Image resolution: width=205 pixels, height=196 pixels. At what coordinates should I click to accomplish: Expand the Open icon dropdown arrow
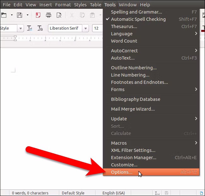[12, 15]
